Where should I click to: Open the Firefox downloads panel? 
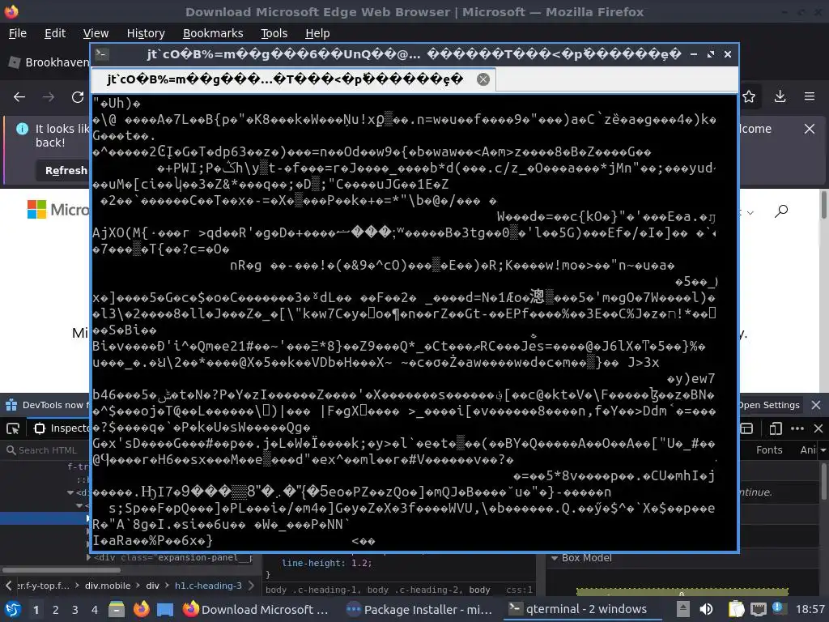click(x=780, y=97)
